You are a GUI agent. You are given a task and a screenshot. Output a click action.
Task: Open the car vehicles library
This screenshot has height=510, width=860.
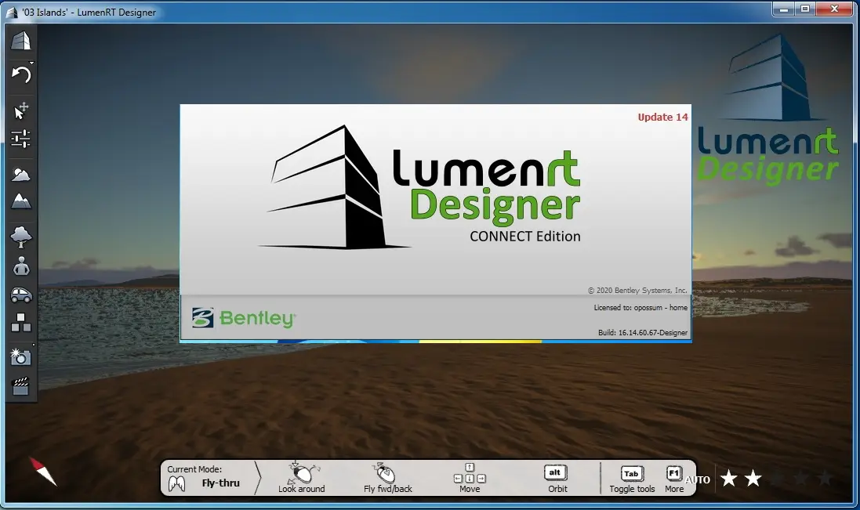[x=21, y=295]
